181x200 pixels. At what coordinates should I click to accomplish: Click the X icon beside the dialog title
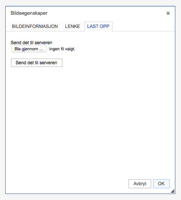point(168,13)
